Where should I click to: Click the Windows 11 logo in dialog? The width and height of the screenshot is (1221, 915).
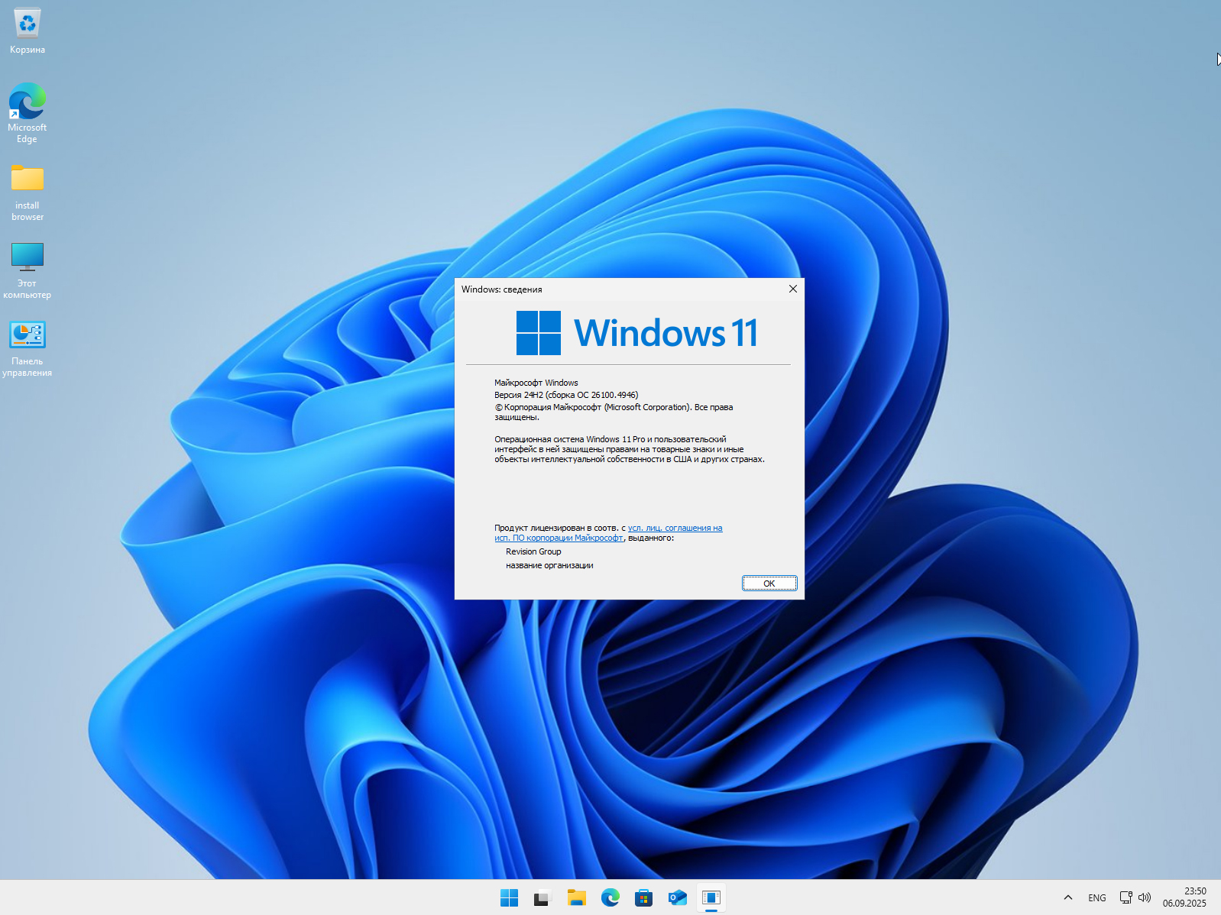click(x=637, y=333)
